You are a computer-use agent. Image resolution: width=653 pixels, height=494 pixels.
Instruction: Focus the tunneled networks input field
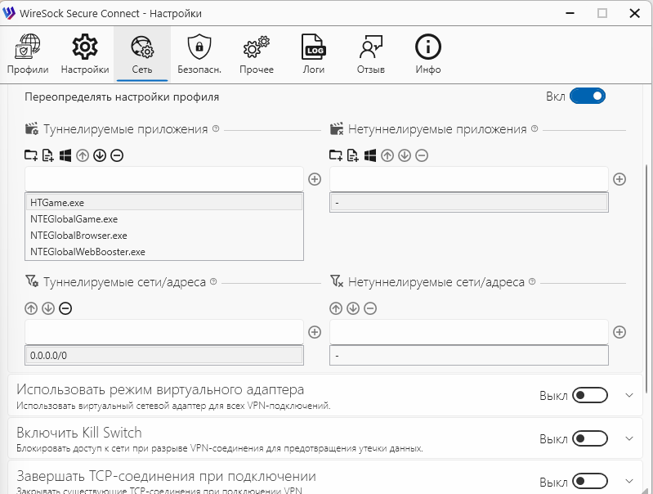click(x=164, y=332)
